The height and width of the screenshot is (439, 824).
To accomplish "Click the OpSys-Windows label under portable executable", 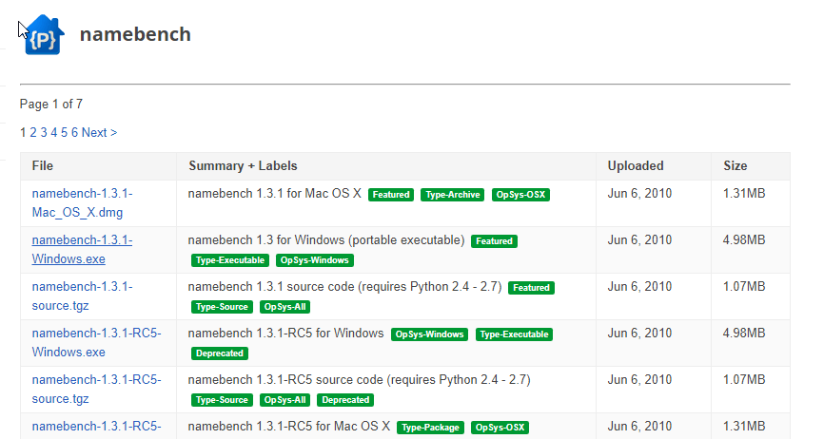I will coord(314,260).
